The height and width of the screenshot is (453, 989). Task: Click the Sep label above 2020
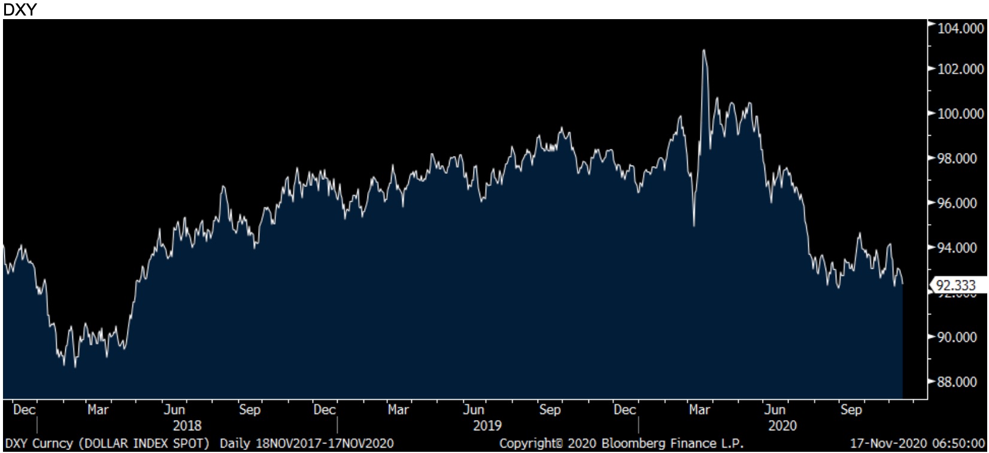pyautogui.click(x=851, y=410)
